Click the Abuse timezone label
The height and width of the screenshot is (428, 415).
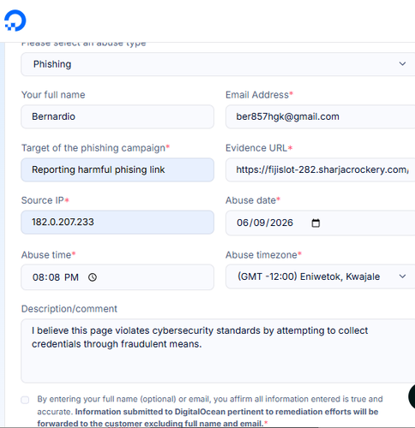262,254
